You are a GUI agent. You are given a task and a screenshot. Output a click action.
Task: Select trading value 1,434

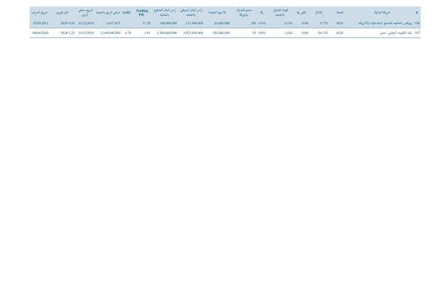point(288,33)
